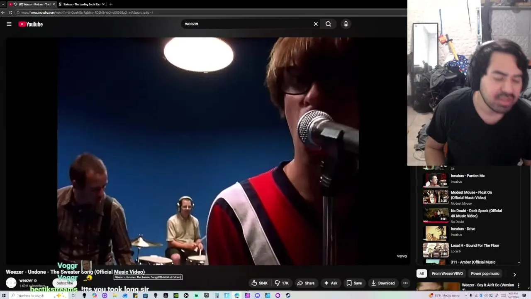531x299 pixels.
Task: Open the Bluetooth tray icon
Action: coord(481,295)
